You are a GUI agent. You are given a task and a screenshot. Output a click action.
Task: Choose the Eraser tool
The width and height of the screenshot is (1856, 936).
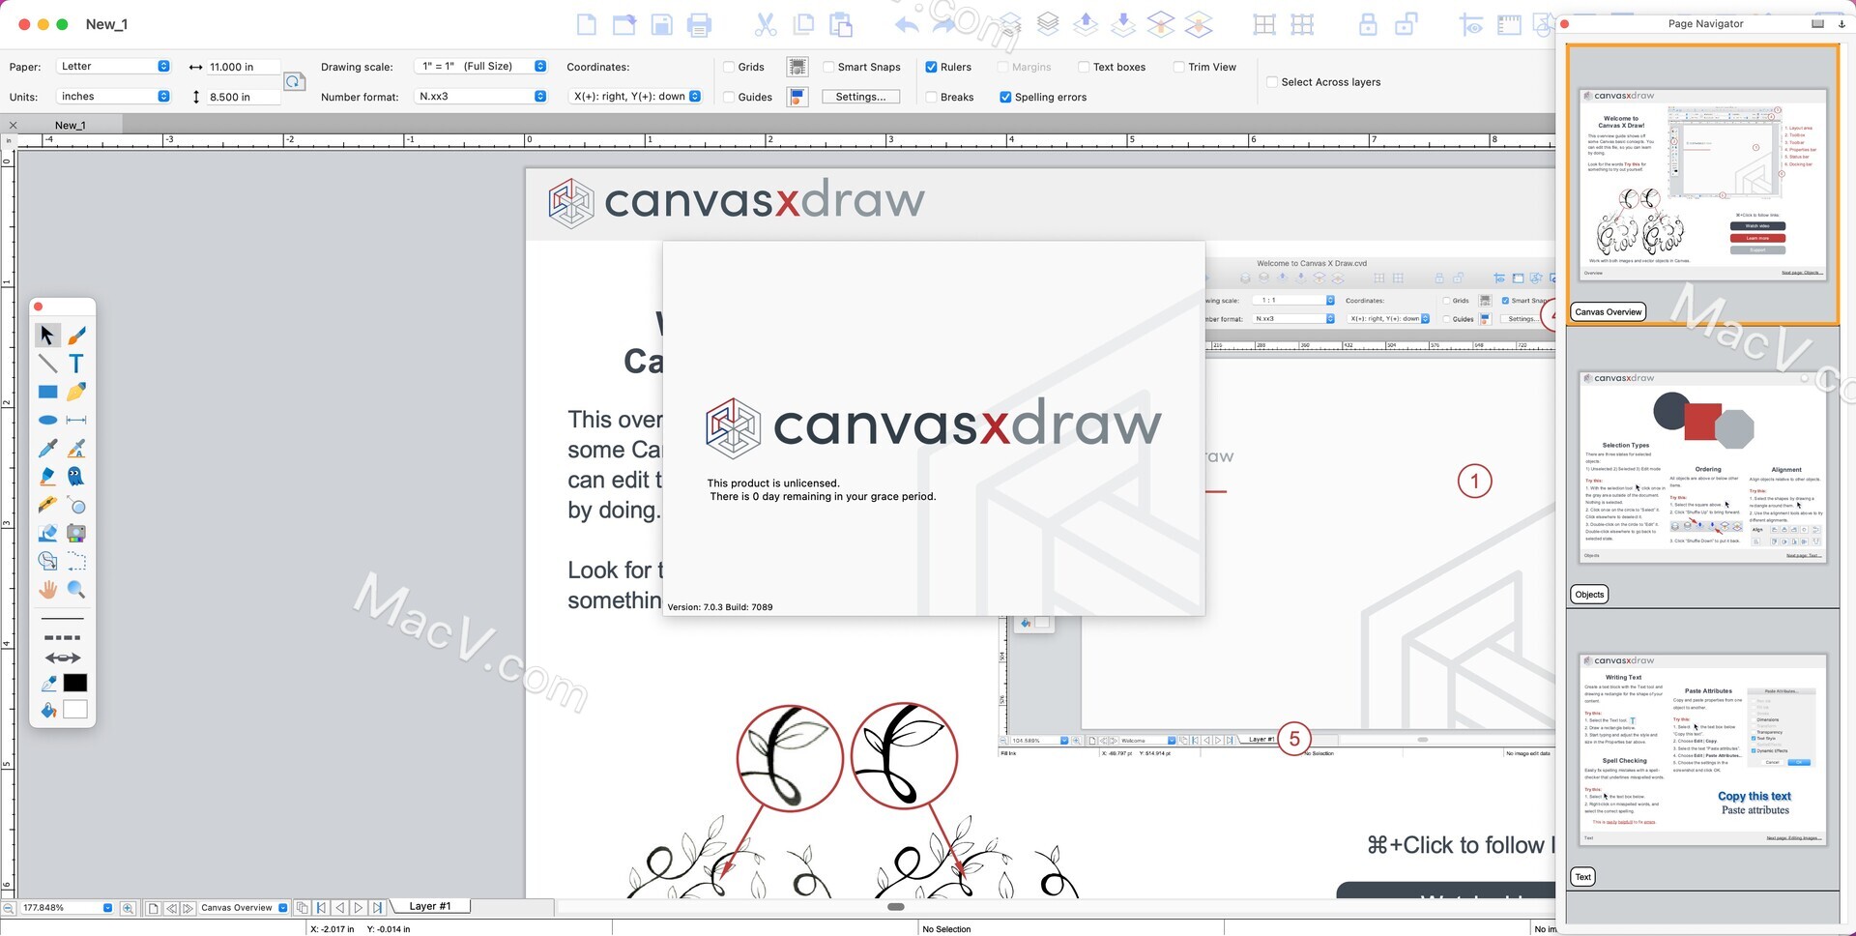pos(46,533)
